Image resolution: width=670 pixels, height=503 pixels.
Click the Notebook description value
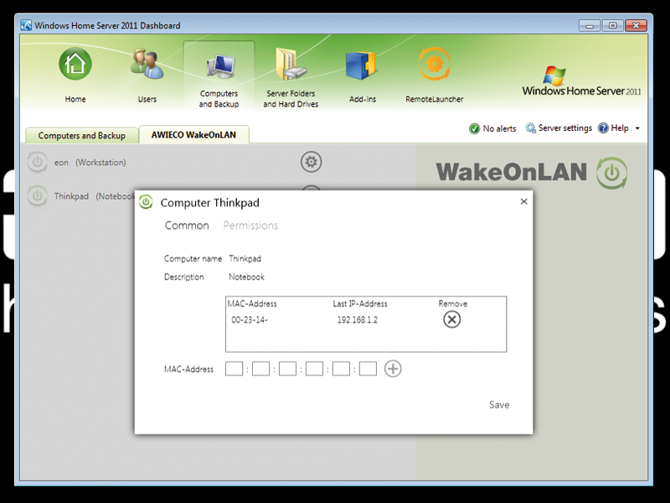pos(246,277)
